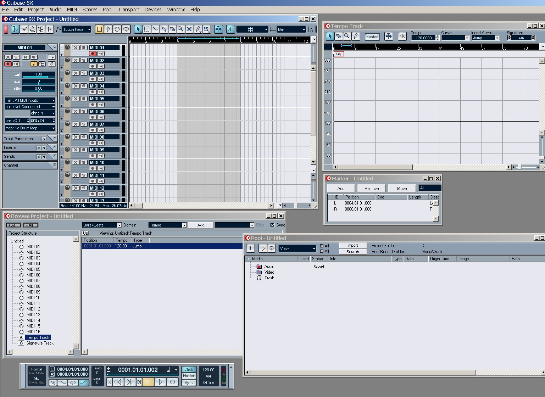The width and height of the screenshot is (545, 397).
Task: Solo the MIDI 03 track
Action: [84, 73]
